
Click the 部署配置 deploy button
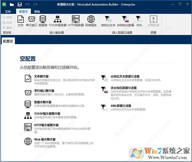[x=153, y=21]
